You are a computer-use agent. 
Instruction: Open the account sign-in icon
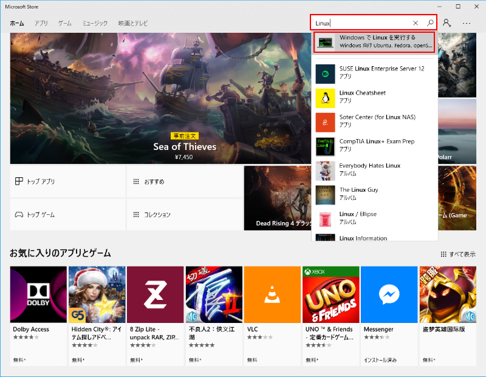[447, 22]
